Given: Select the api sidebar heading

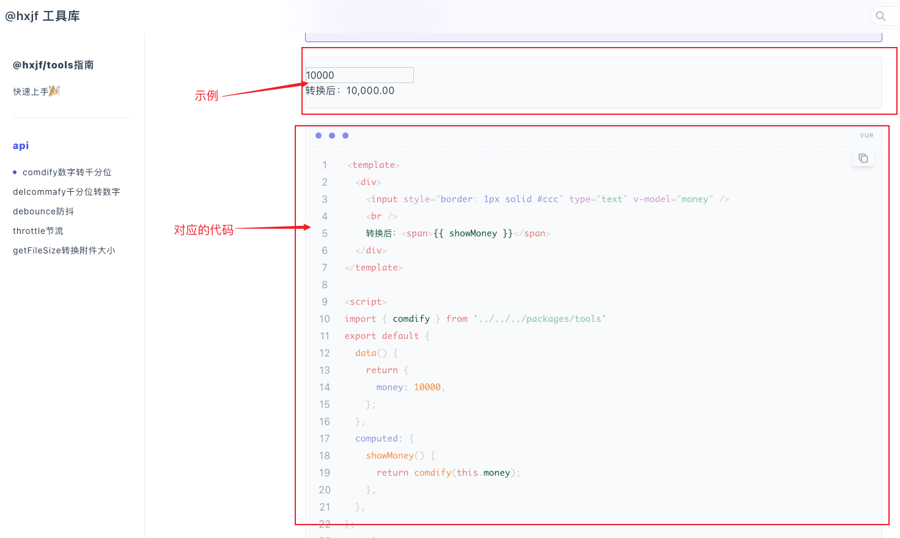Looking at the screenshot, I should pyautogui.click(x=21, y=145).
